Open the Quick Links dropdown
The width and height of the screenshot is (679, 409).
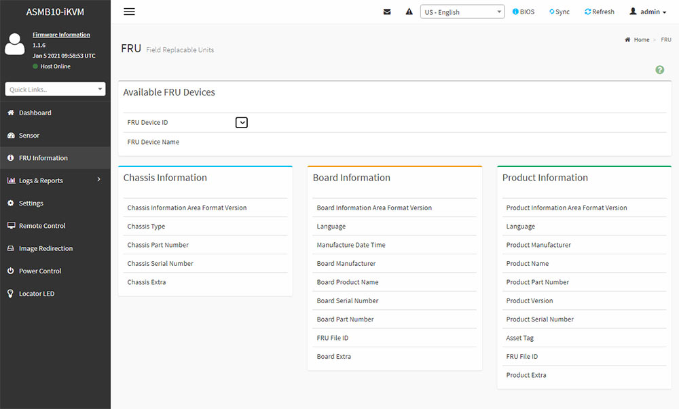pos(55,90)
